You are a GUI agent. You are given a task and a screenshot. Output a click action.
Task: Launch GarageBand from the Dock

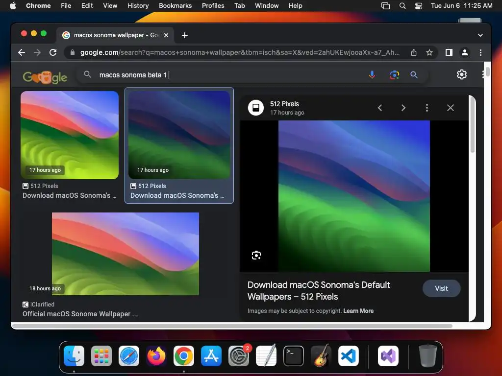coord(321,356)
